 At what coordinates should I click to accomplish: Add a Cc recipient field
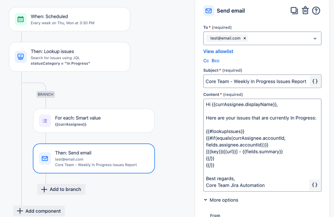click(206, 61)
